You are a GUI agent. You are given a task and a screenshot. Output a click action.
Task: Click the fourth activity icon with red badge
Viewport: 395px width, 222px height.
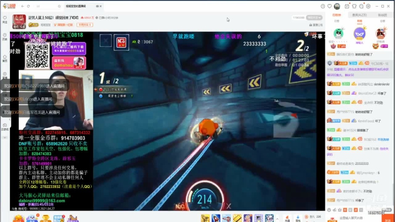pos(59,219)
